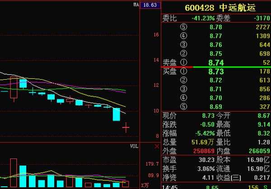This screenshot has height=189, width=271.
Task: Select sell-five volume 2727
Action: point(263,27)
